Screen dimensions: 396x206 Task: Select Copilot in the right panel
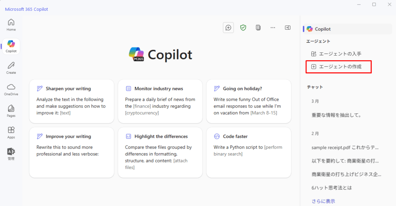pyautogui.click(x=348, y=29)
